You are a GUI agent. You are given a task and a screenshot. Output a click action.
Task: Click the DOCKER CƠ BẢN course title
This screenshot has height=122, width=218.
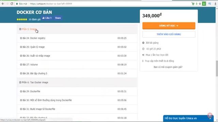(x=34, y=12)
